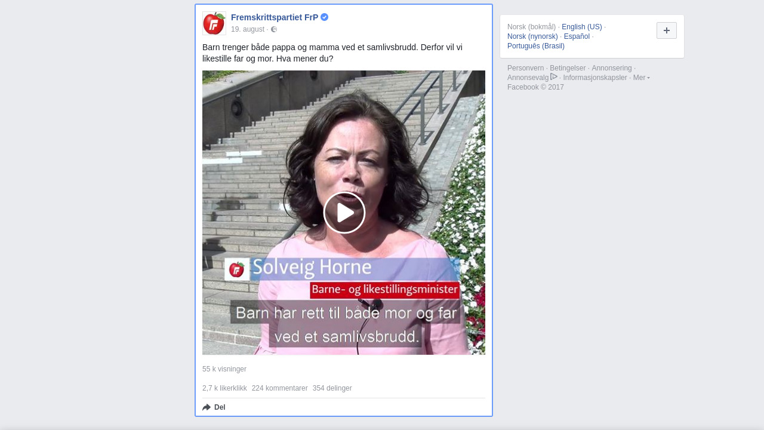Select Português (Brasil) language
Screen dimensions: 764x430
point(536,46)
